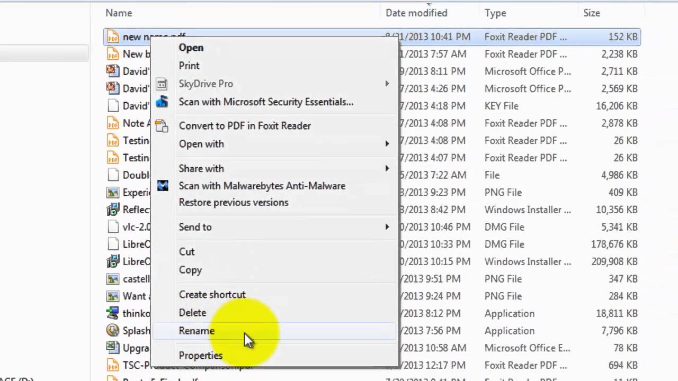This screenshot has width=678, height=381.
Task: Sort by the Size column header
Action: [592, 13]
